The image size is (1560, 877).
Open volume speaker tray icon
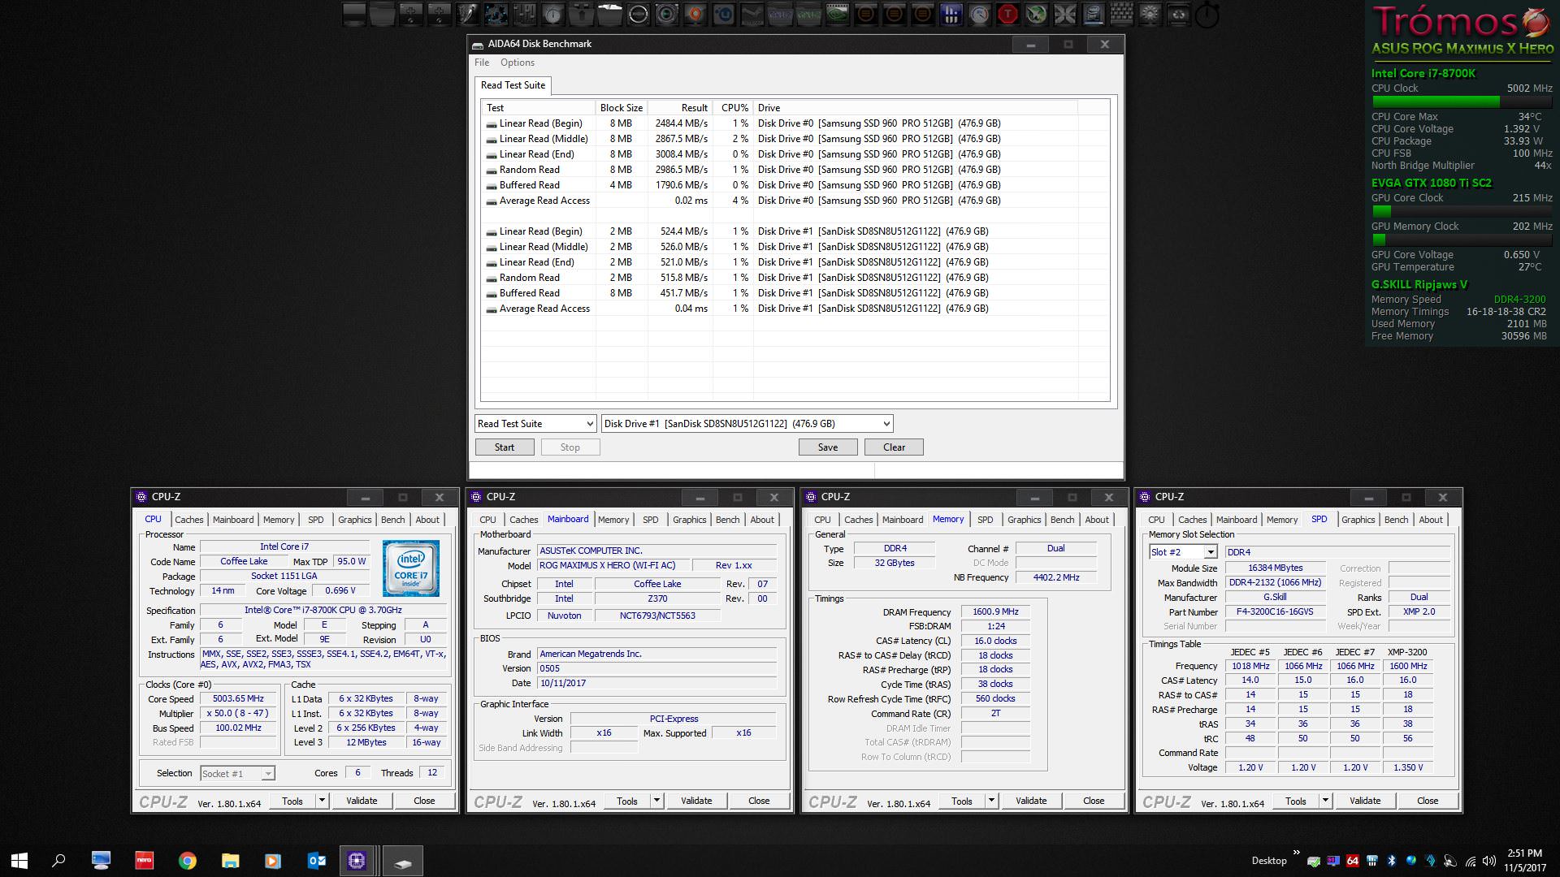1489,861
